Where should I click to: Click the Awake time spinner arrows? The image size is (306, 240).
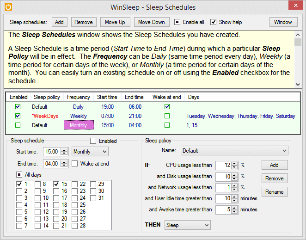click(234, 210)
